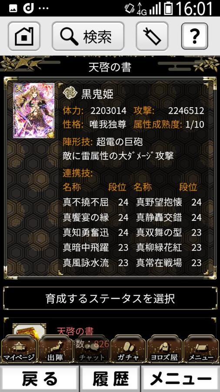Tap the 戻る back softkey
The image size is (220, 392).
click(x=40, y=379)
